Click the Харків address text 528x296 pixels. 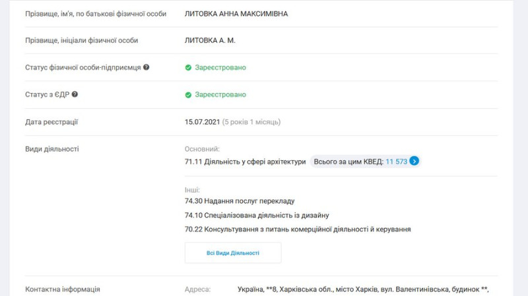(363, 289)
